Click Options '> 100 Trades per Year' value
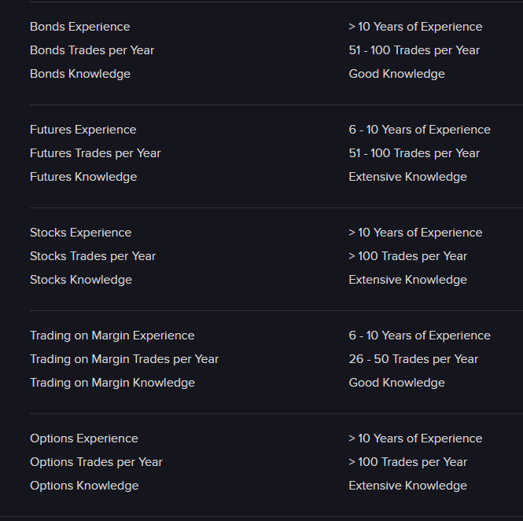Viewport: 523px width, 521px height. tap(407, 462)
